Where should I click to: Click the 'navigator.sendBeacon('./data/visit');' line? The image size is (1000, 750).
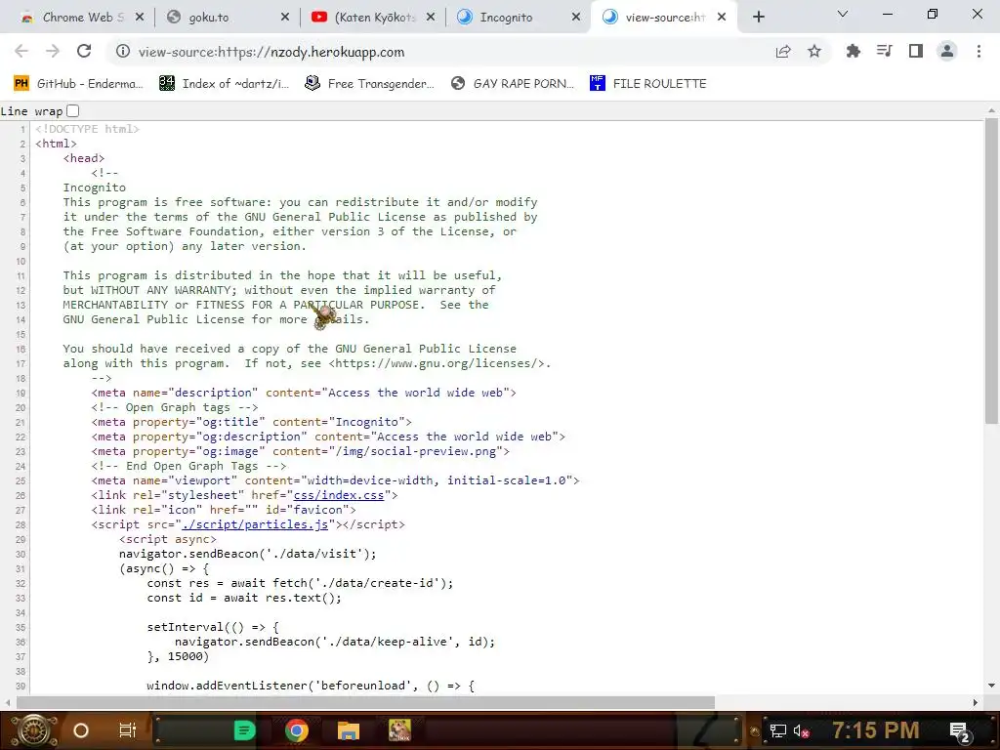[x=247, y=554]
